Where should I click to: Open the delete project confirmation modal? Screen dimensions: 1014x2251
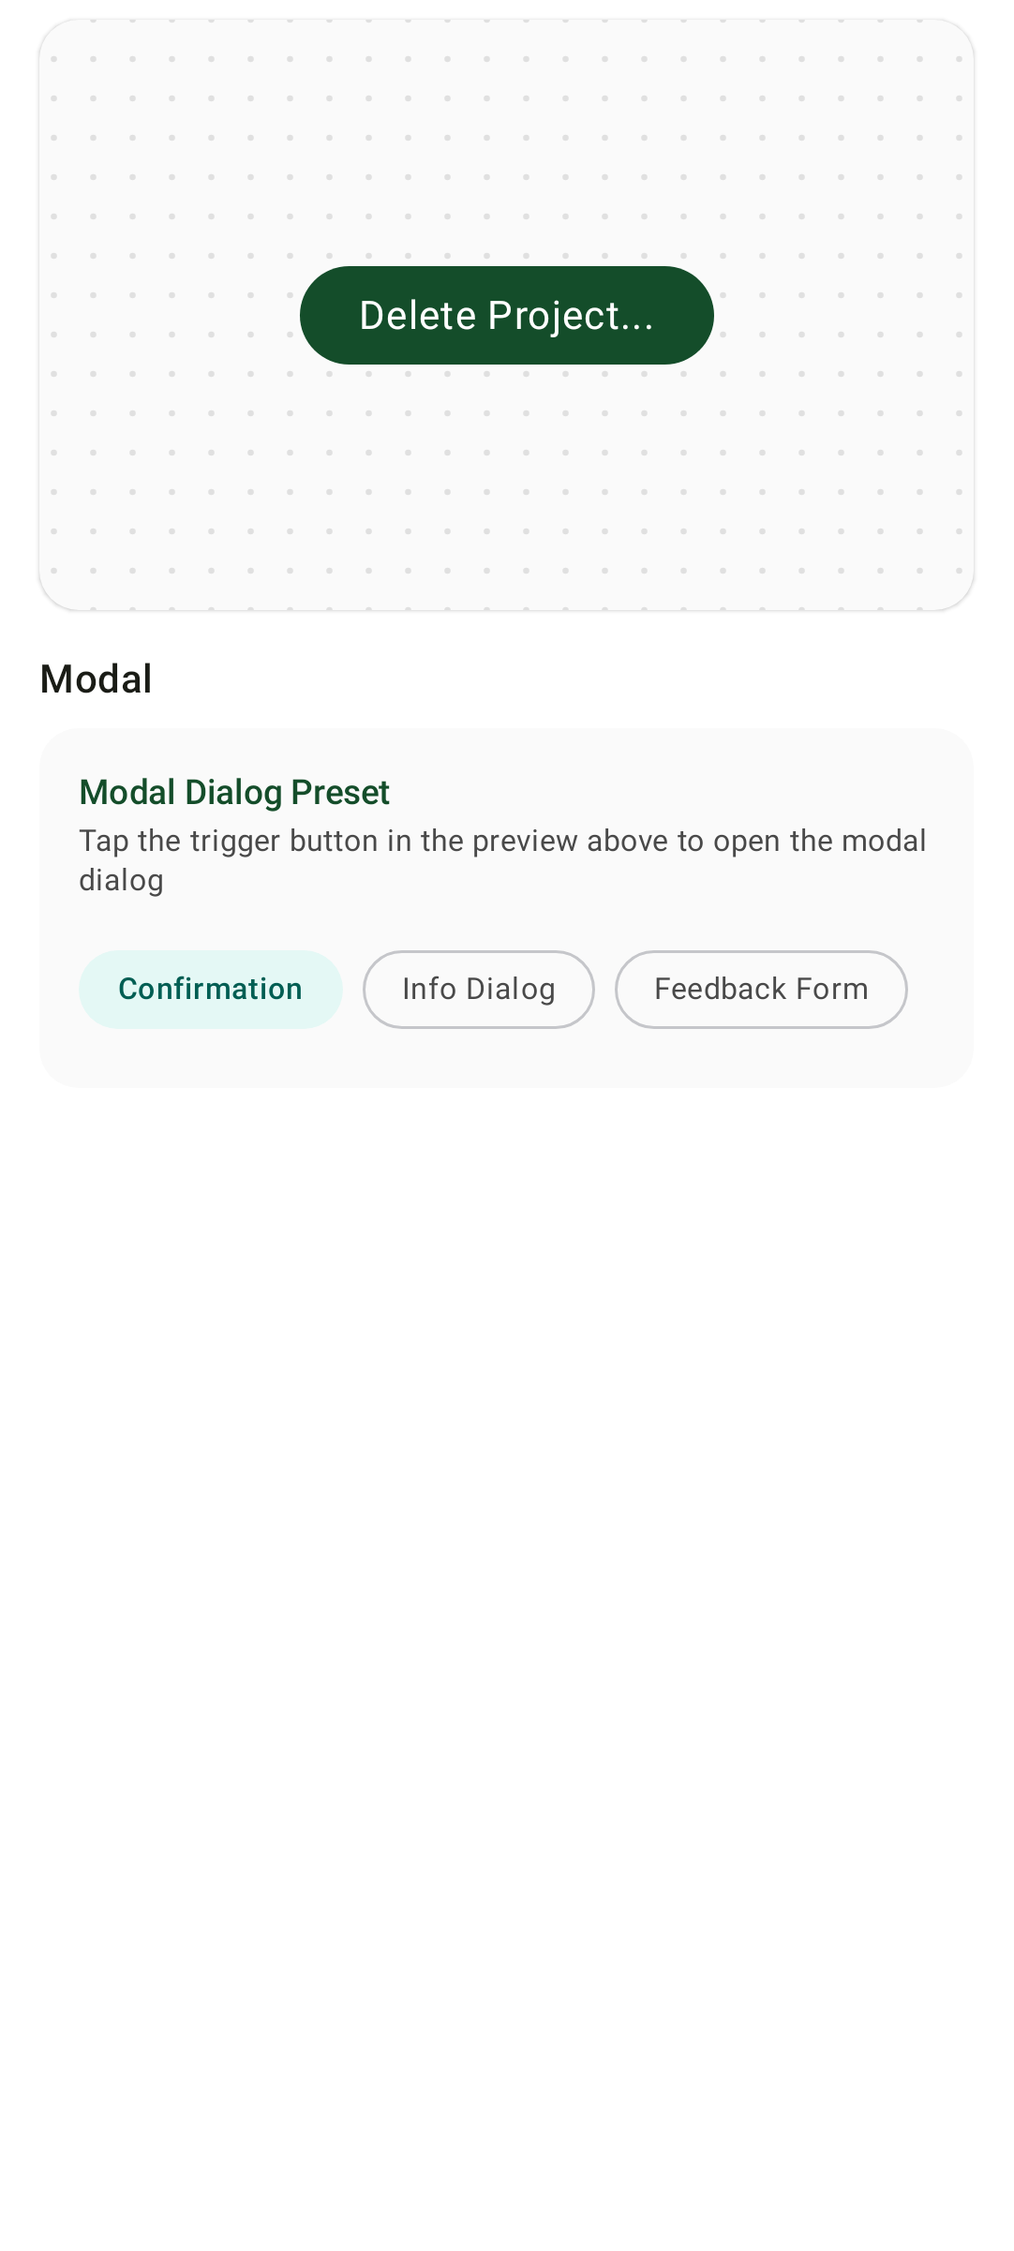tap(506, 315)
